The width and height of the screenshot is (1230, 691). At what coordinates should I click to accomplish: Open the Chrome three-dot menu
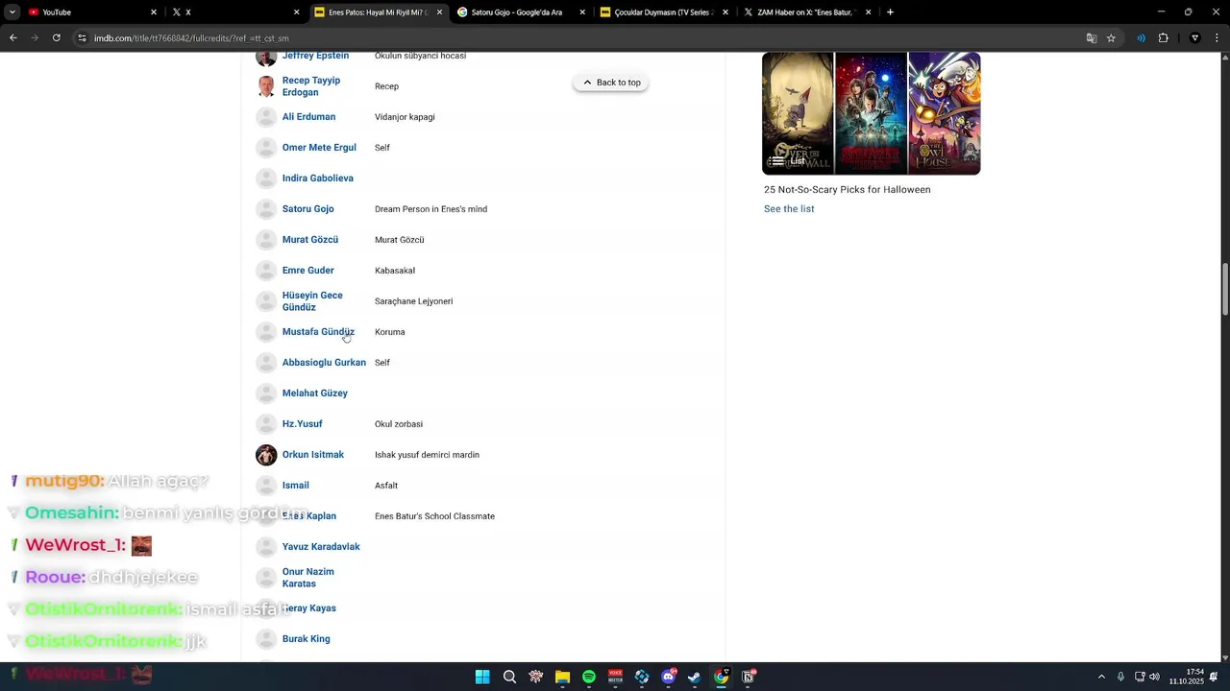click(x=1216, y=38)
